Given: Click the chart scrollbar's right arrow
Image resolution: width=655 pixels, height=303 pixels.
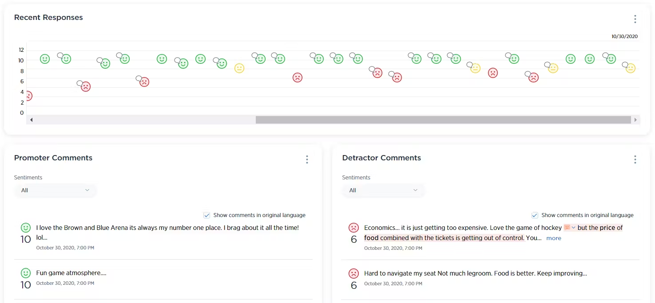Looking at the screenshot, I should tap(635, 120).
